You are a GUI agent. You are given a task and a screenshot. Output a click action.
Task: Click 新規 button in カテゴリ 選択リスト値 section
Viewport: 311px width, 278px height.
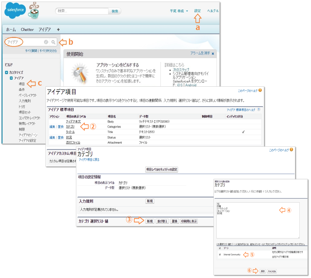(150, 221)
